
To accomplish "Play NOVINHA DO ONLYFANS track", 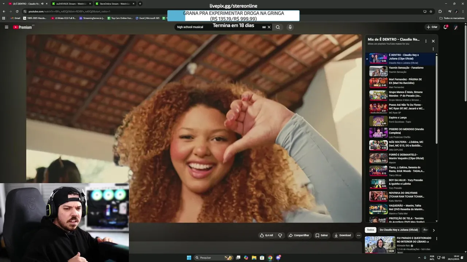I will pyautogui.click(x=401, y=196).
